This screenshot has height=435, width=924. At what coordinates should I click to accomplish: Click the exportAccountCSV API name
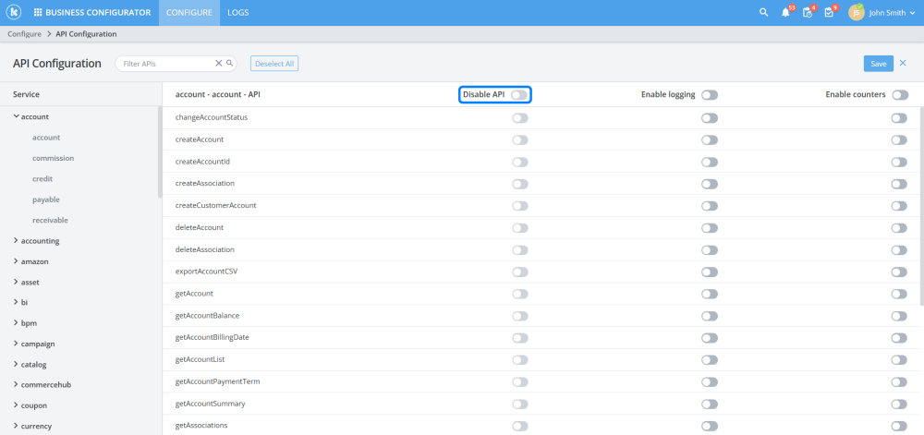point(206,272)
